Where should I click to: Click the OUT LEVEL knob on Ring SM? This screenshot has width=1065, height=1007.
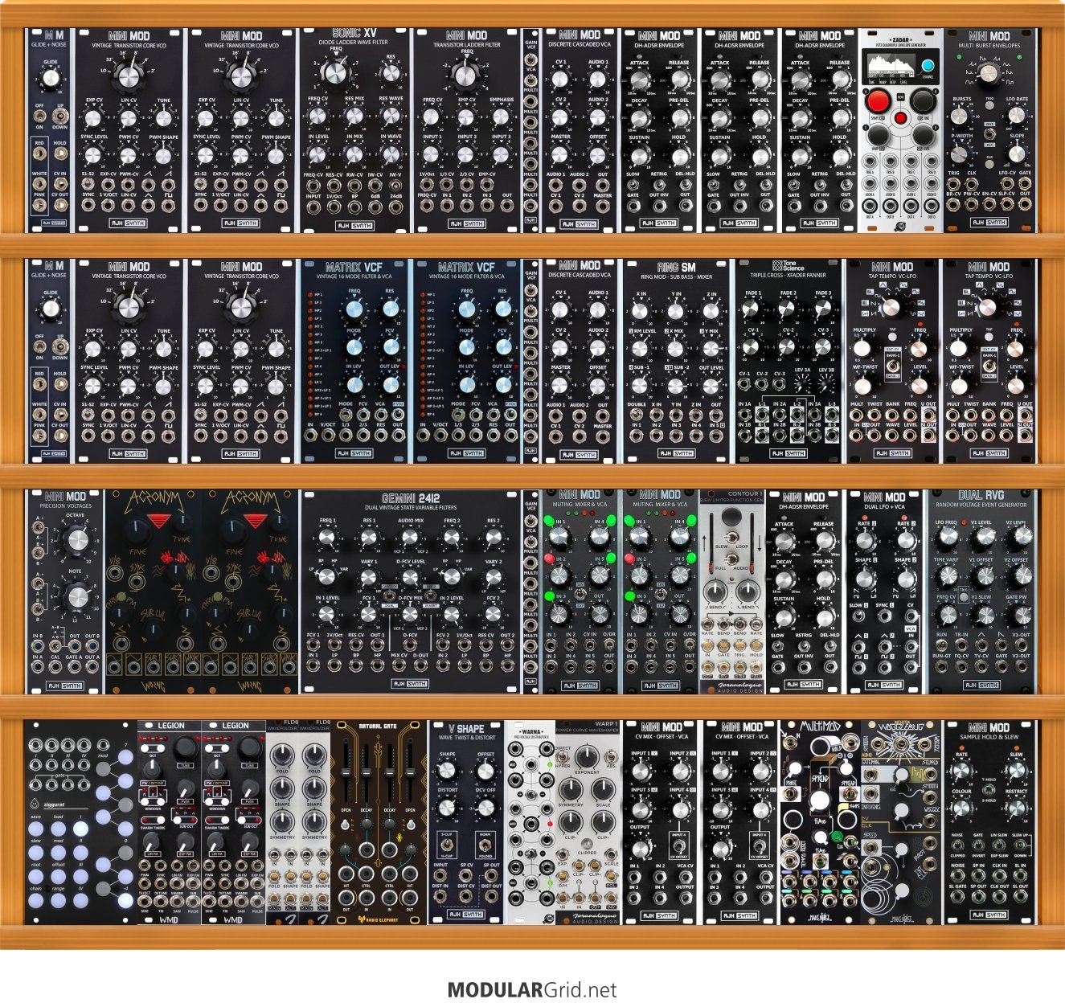click(x=711, y=385)
